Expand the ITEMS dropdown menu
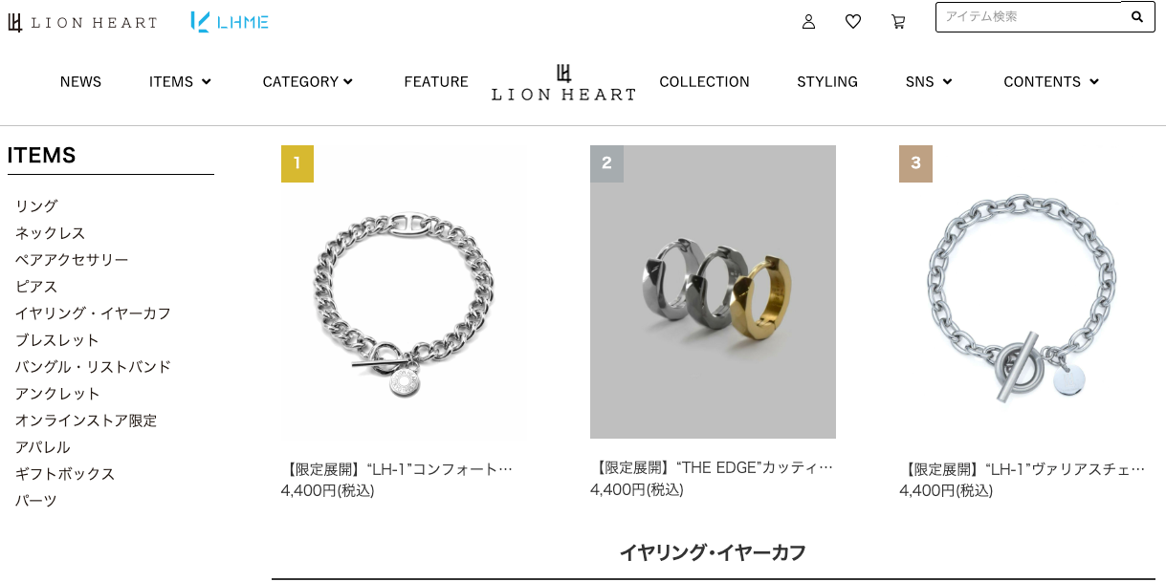This screenshot has width=1166, height=582. 180,82
